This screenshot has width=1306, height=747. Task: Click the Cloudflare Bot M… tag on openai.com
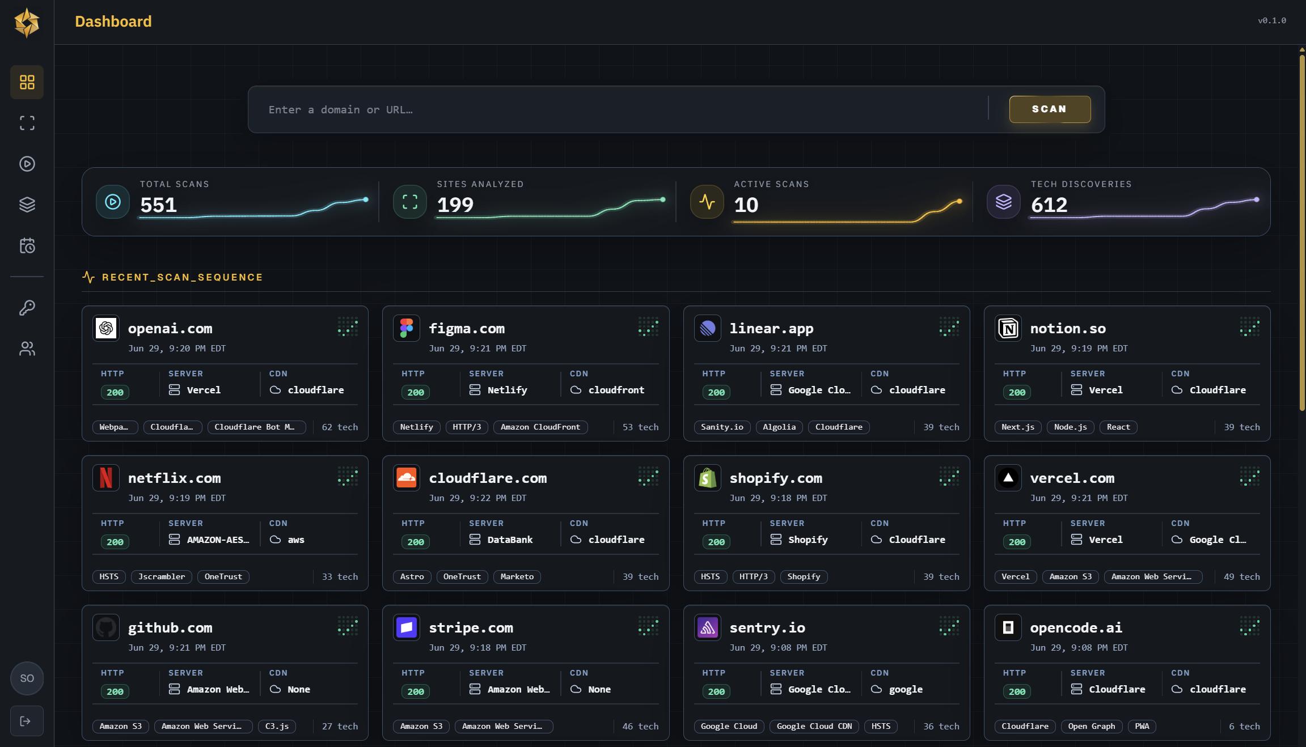point(256,427)
